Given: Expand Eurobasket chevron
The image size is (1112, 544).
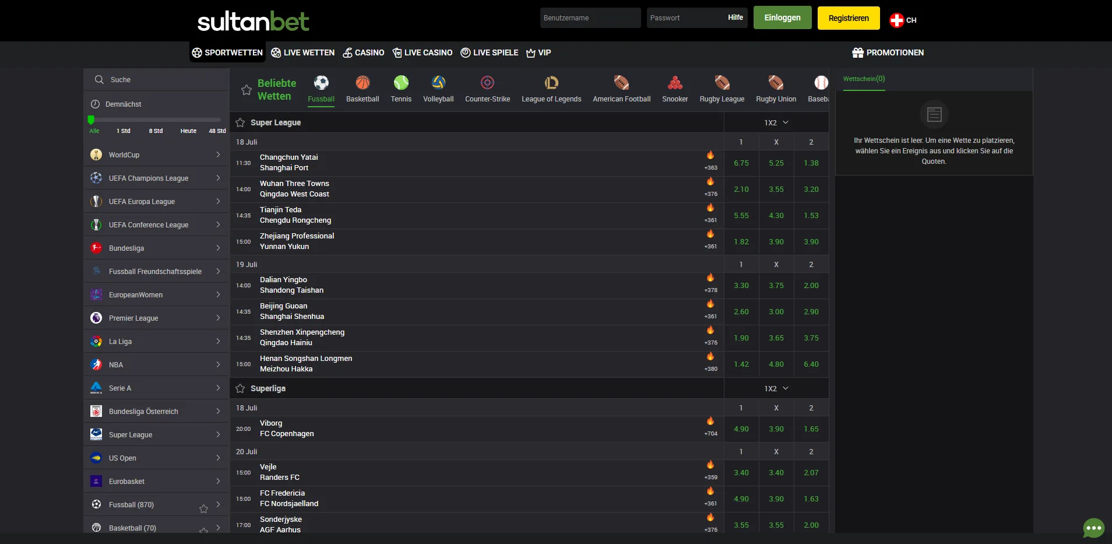Looking at the screenshot, I should pyautogui.click(x=218, y=481).
